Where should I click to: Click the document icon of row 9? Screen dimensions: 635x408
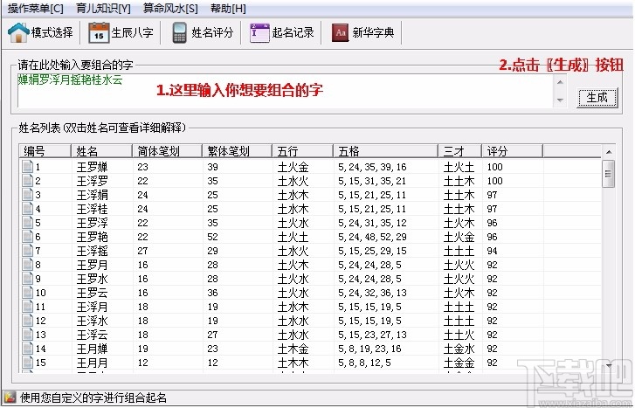pyautogui.click(x=28, y=279)
